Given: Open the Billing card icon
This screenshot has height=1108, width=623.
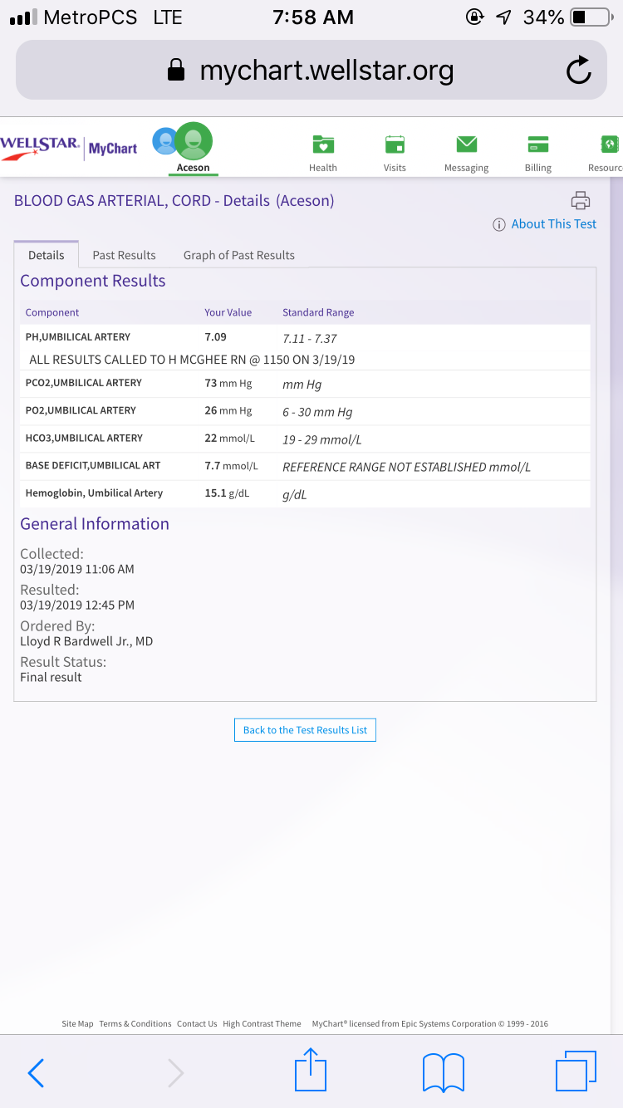Looking at the screenshot, I should click(537, 145).
